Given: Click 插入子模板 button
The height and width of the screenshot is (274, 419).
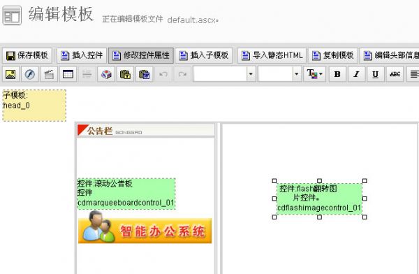Looking at the screenshot, I should (204, 55).
